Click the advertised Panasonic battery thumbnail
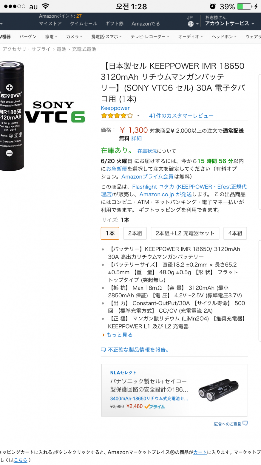Viewport: 261px width, 465px height. click(219, 390)
